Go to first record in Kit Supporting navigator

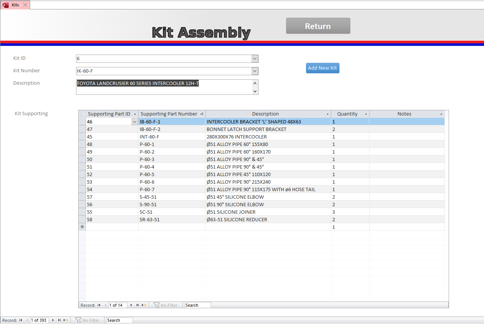click(99, 305)
